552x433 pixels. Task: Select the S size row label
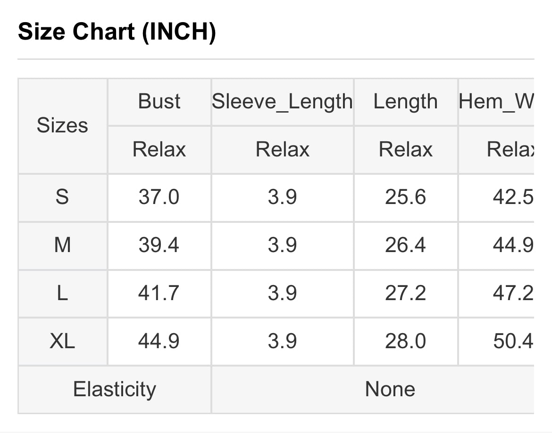tap(62, 197)
